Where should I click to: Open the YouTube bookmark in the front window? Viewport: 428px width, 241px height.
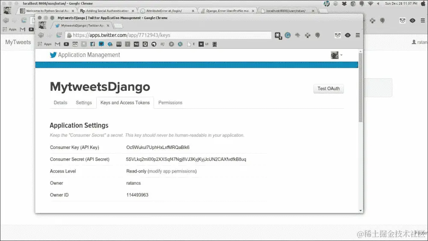[x=66, y=44]
